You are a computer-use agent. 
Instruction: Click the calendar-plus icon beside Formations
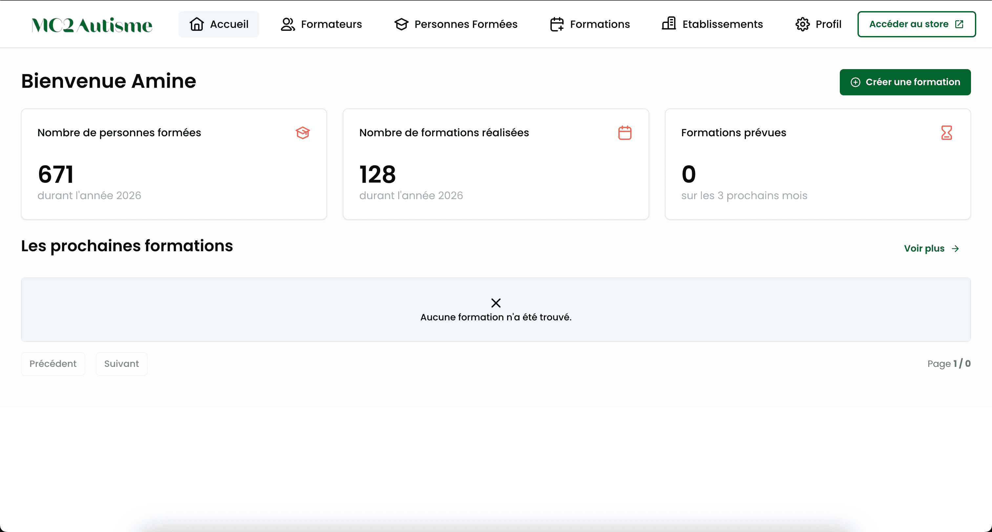[557, 24]
